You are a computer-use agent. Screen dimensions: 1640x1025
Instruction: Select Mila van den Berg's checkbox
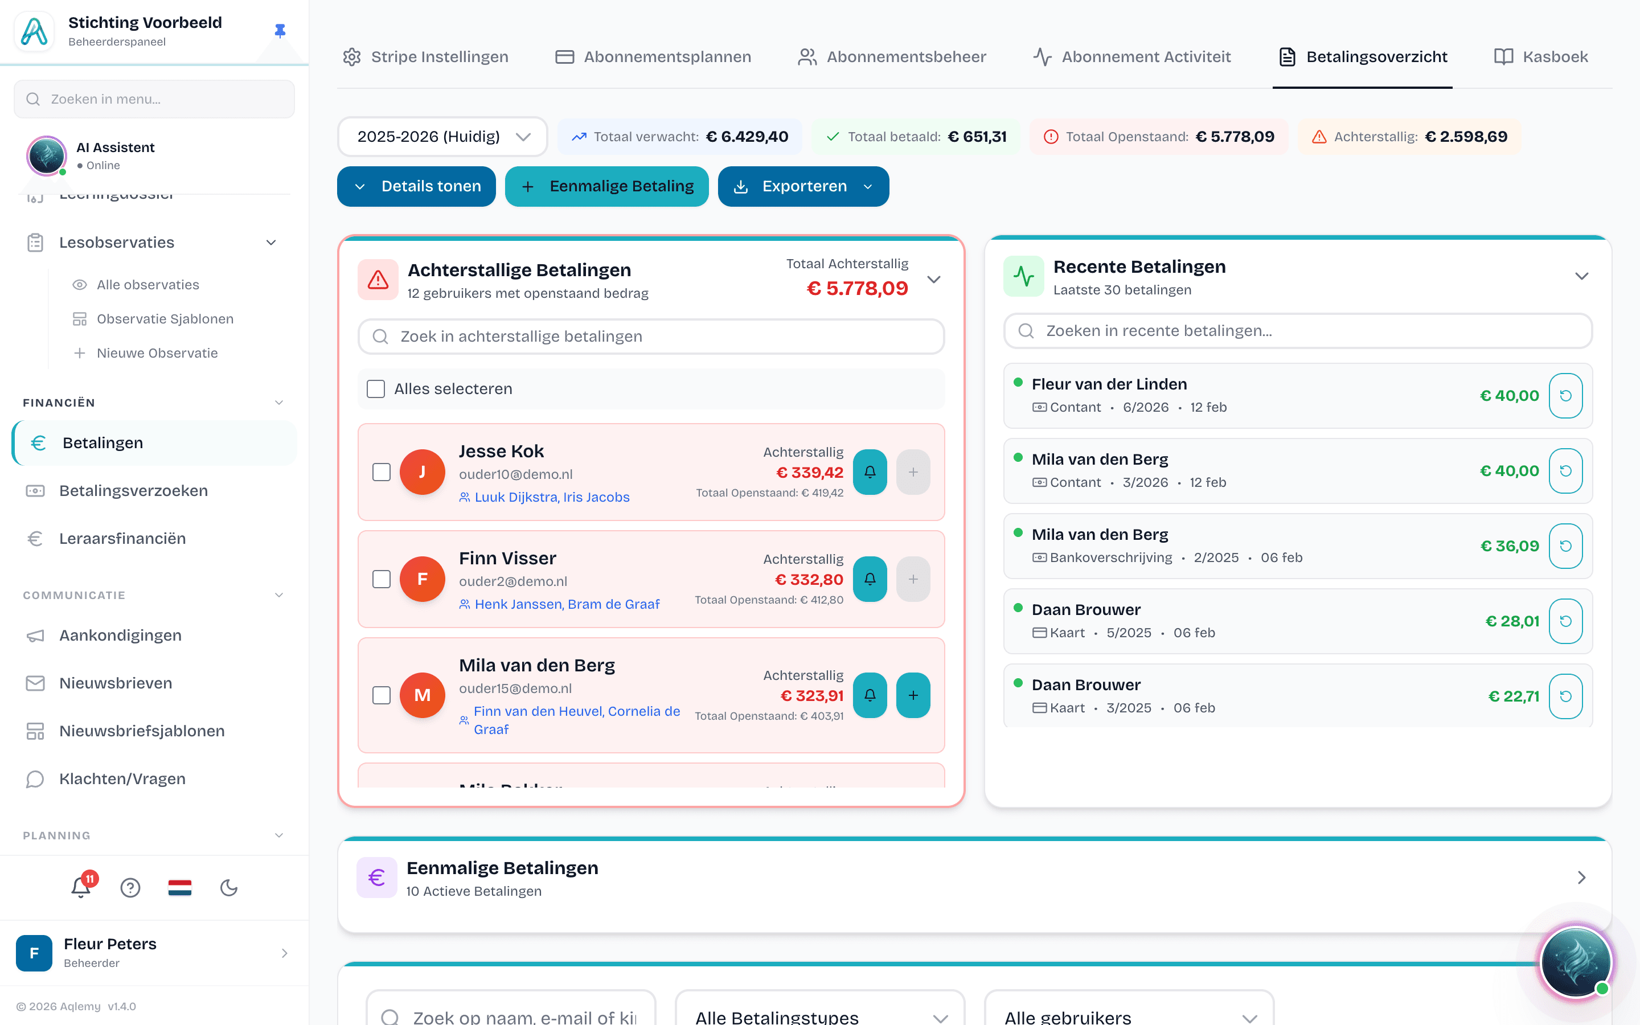[382, 695]
